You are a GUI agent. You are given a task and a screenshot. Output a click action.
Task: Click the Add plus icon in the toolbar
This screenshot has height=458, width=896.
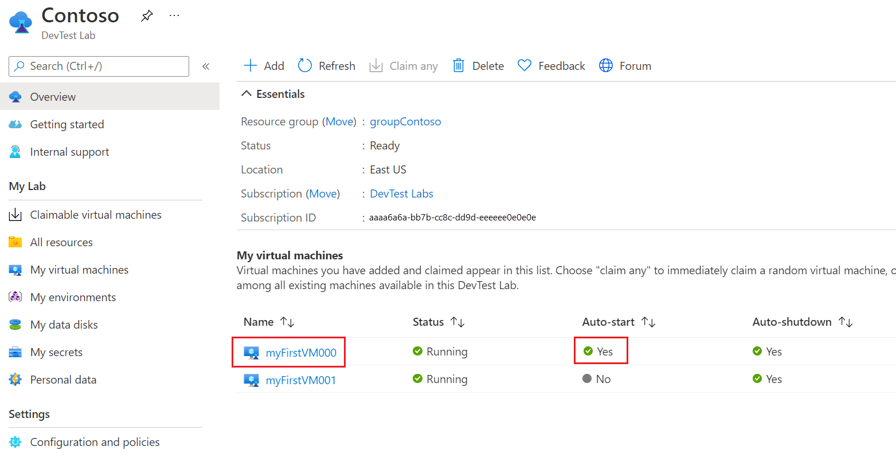coord(251,65)
